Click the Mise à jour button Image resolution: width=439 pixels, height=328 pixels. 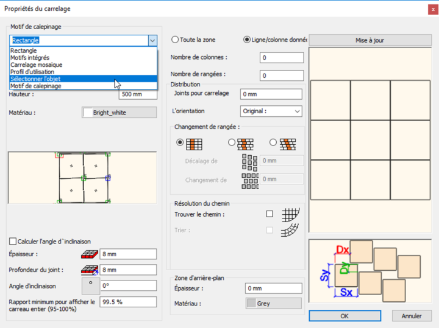[370, 40]
